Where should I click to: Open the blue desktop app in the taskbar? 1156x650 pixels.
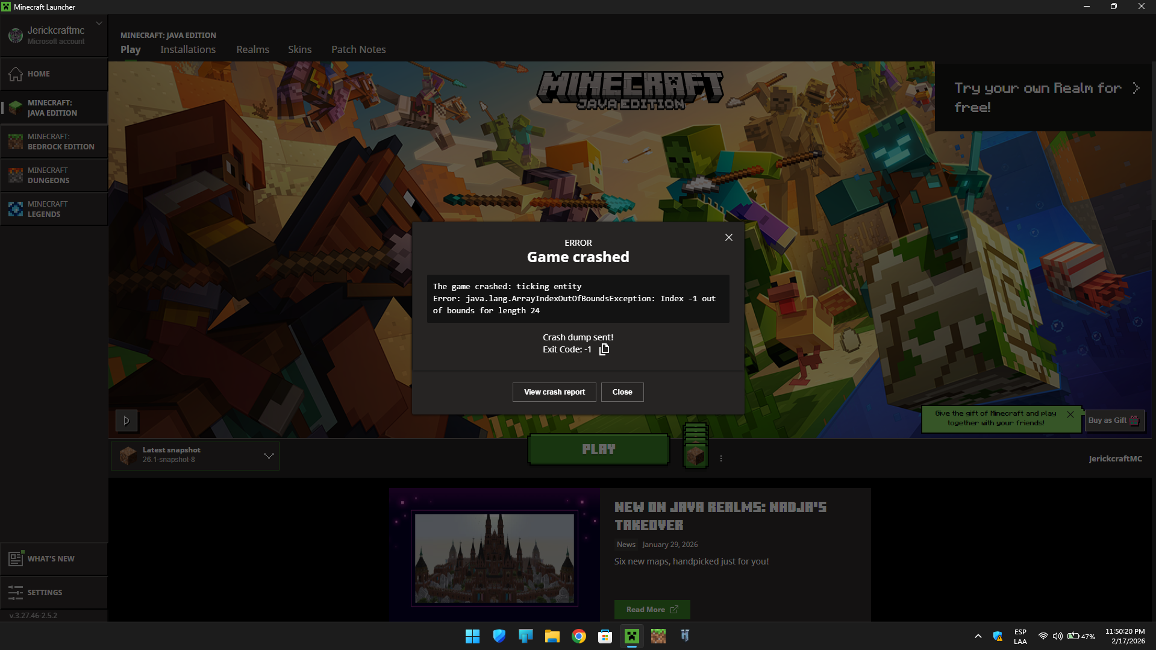(526, 636)
